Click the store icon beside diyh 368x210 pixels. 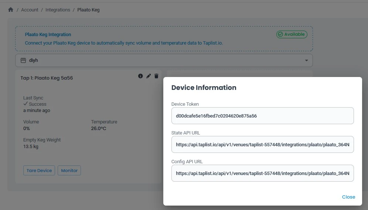[x=23, y=60]
